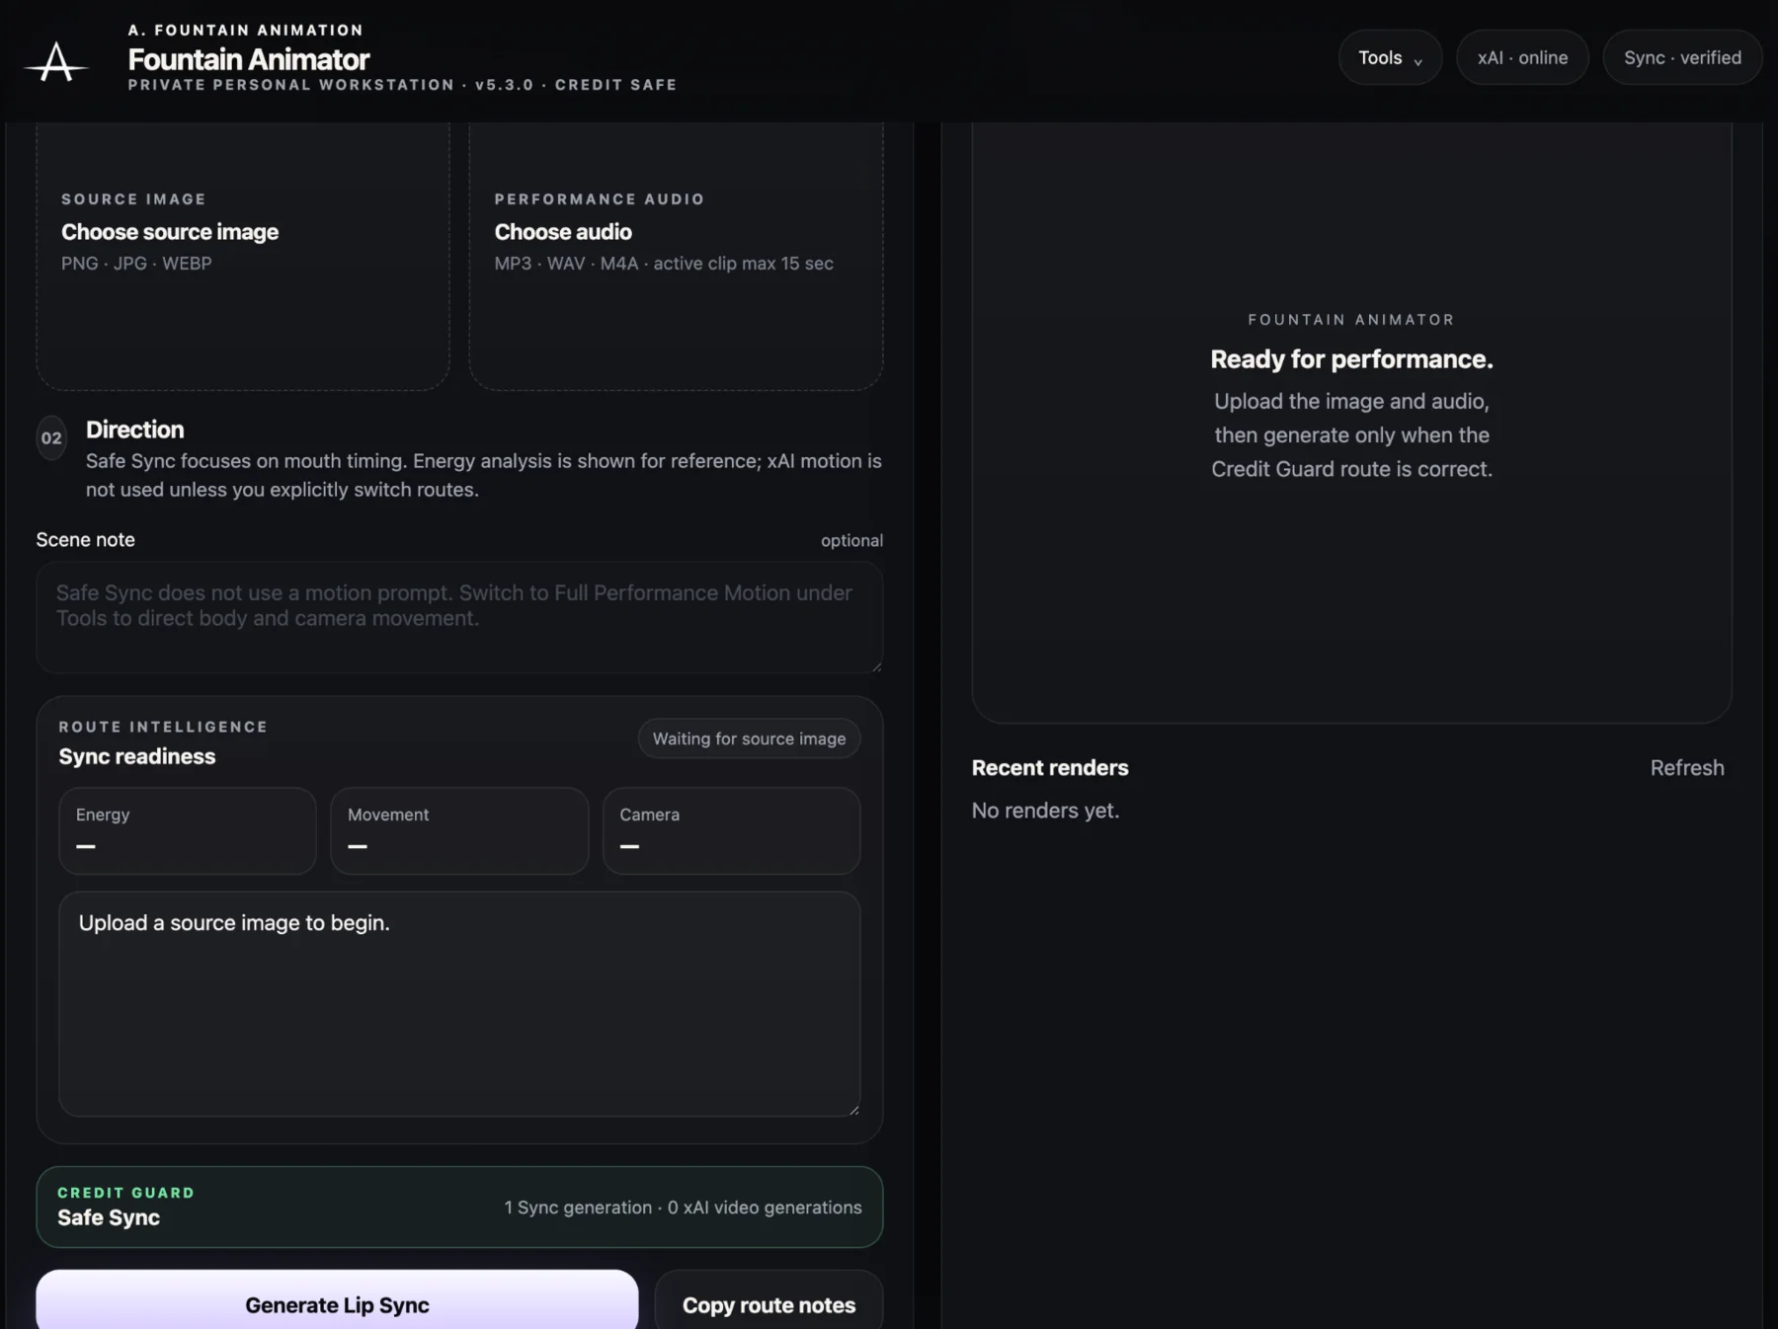Click the 'Scene note' label
Image resolution: width=1778 pixels, height=1329 pixels.
85,539
